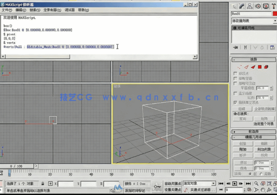The height and width of the screenshot is (195, 277).
Task: Click planar threshold spinner arrows
Action: click(271, 88)
